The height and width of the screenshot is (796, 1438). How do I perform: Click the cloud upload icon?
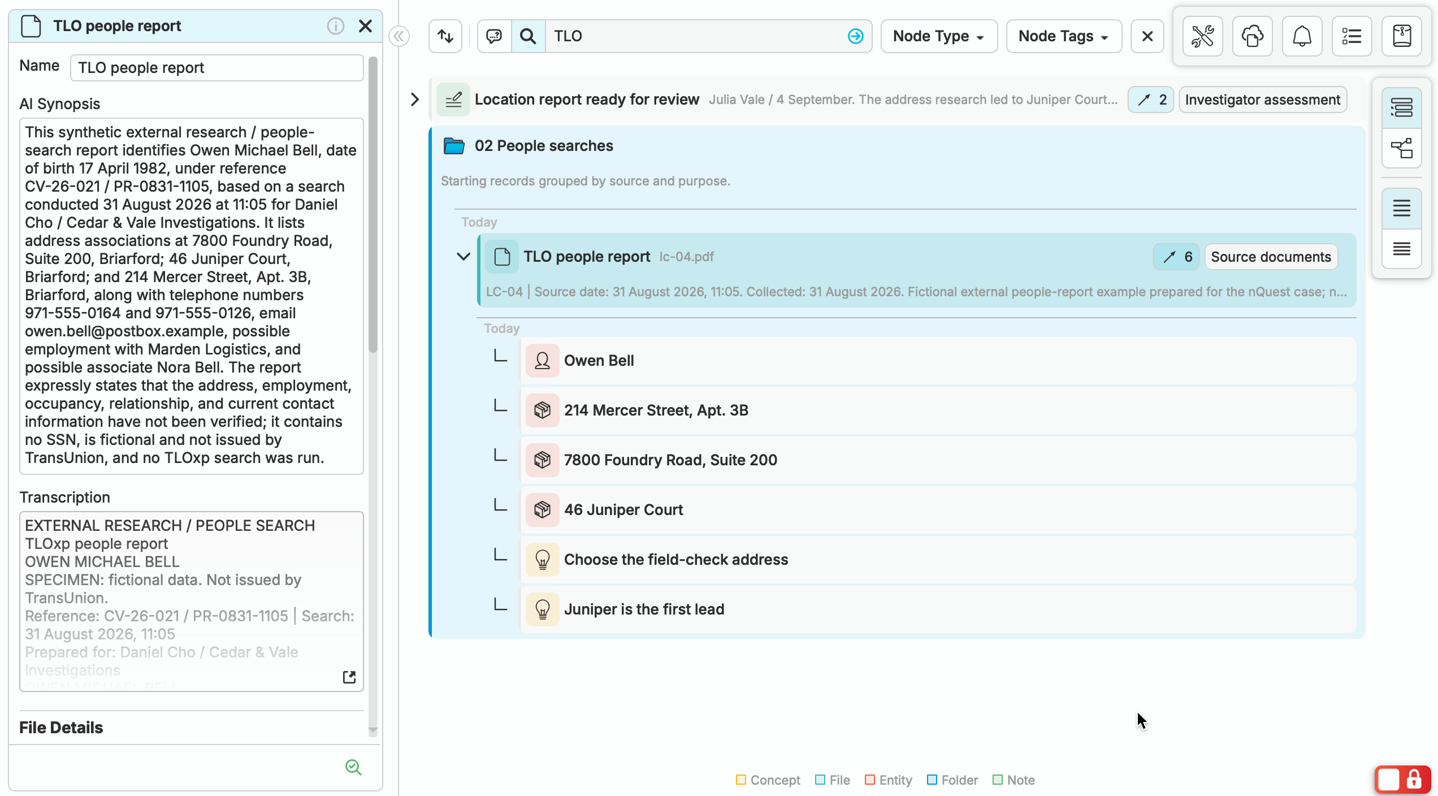(1252, 36)
